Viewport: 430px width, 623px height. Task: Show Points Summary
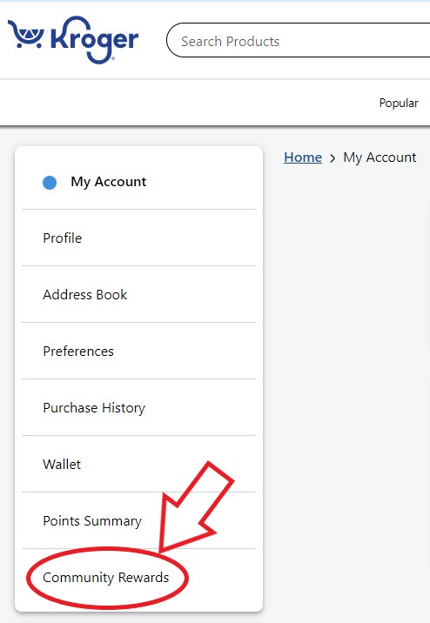138,520
